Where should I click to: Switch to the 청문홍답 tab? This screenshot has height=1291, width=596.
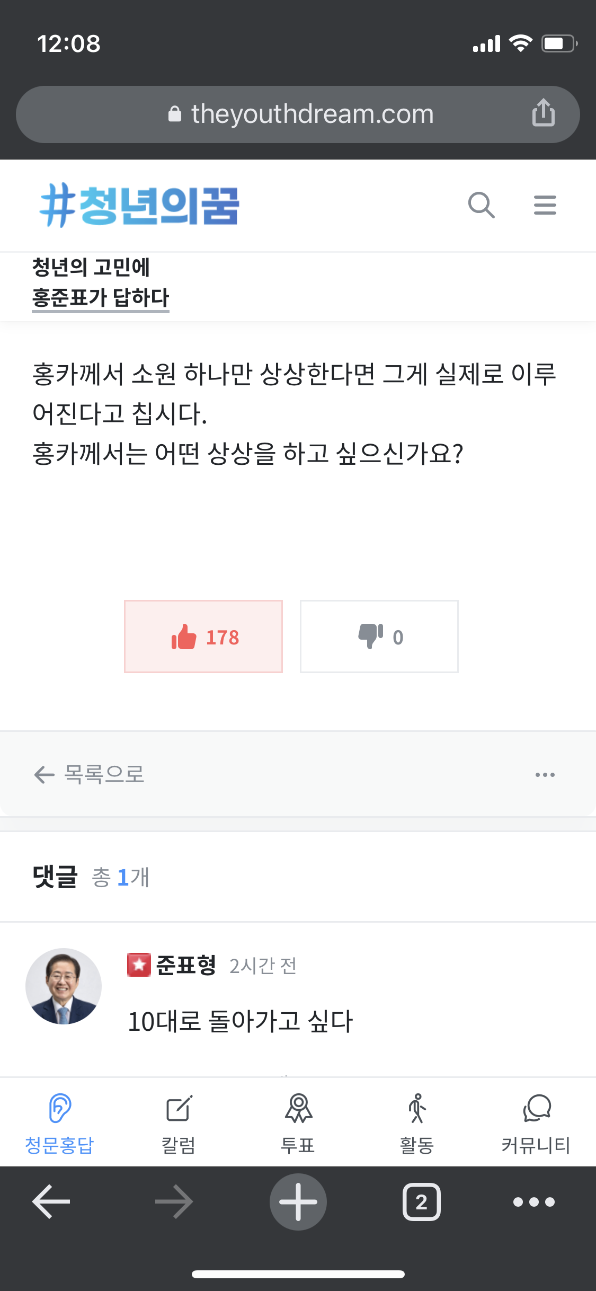pyautogui.click(x=59, y=1122)
